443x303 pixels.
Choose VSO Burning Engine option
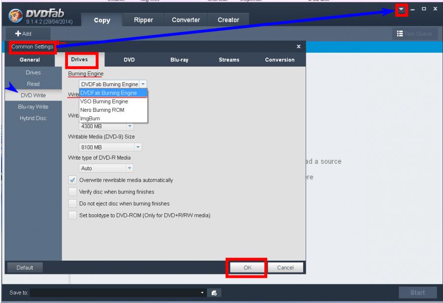(113, 101)
